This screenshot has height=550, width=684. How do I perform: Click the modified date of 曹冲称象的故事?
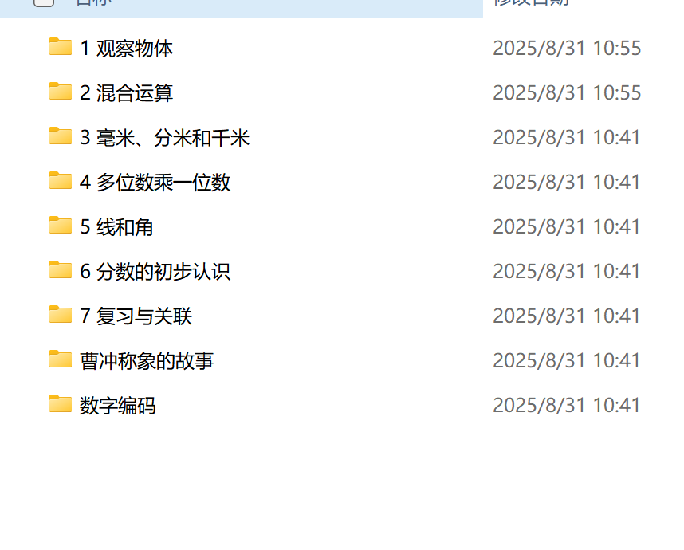tap(567, 361)
